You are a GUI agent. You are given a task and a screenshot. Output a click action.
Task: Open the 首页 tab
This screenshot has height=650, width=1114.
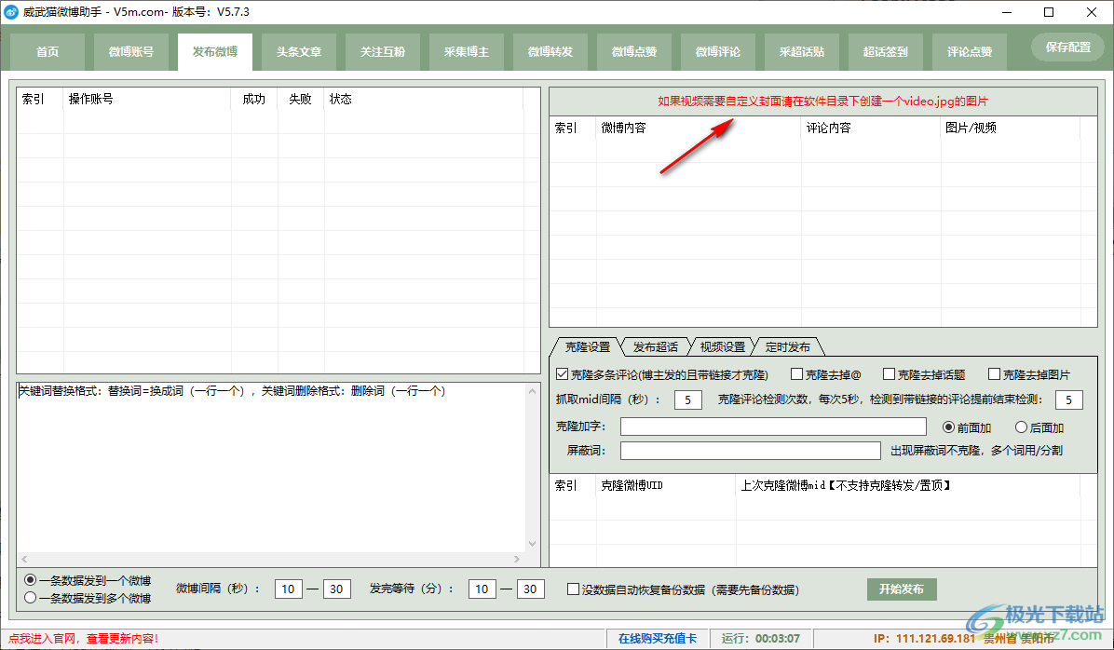48,52
